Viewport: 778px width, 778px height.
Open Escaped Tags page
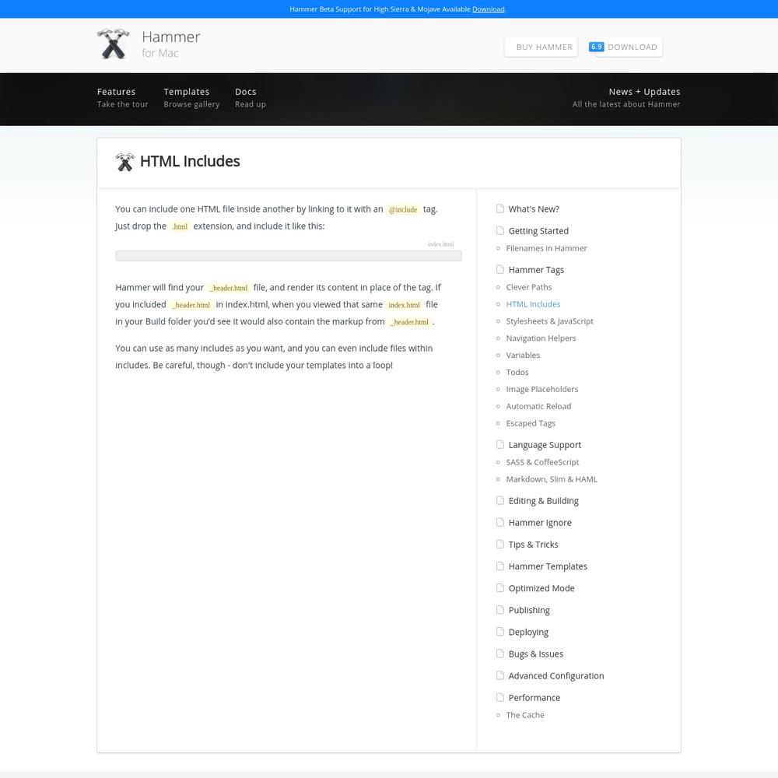[x=531, y=422]
